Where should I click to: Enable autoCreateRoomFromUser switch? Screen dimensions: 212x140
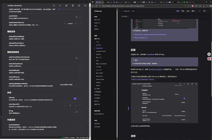click(x=76, y=58)
